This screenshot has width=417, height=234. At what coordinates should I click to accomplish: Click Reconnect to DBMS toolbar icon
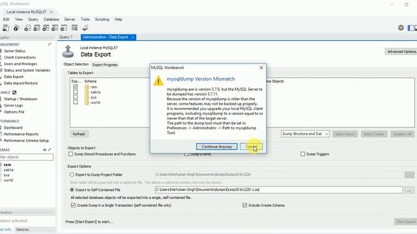[x=85, y=28]
